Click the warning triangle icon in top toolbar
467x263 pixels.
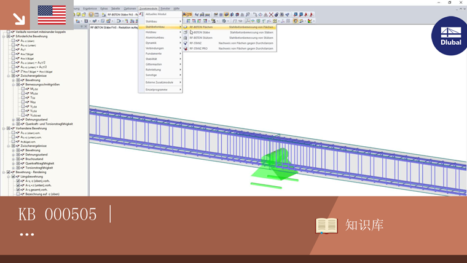point(265,15)
